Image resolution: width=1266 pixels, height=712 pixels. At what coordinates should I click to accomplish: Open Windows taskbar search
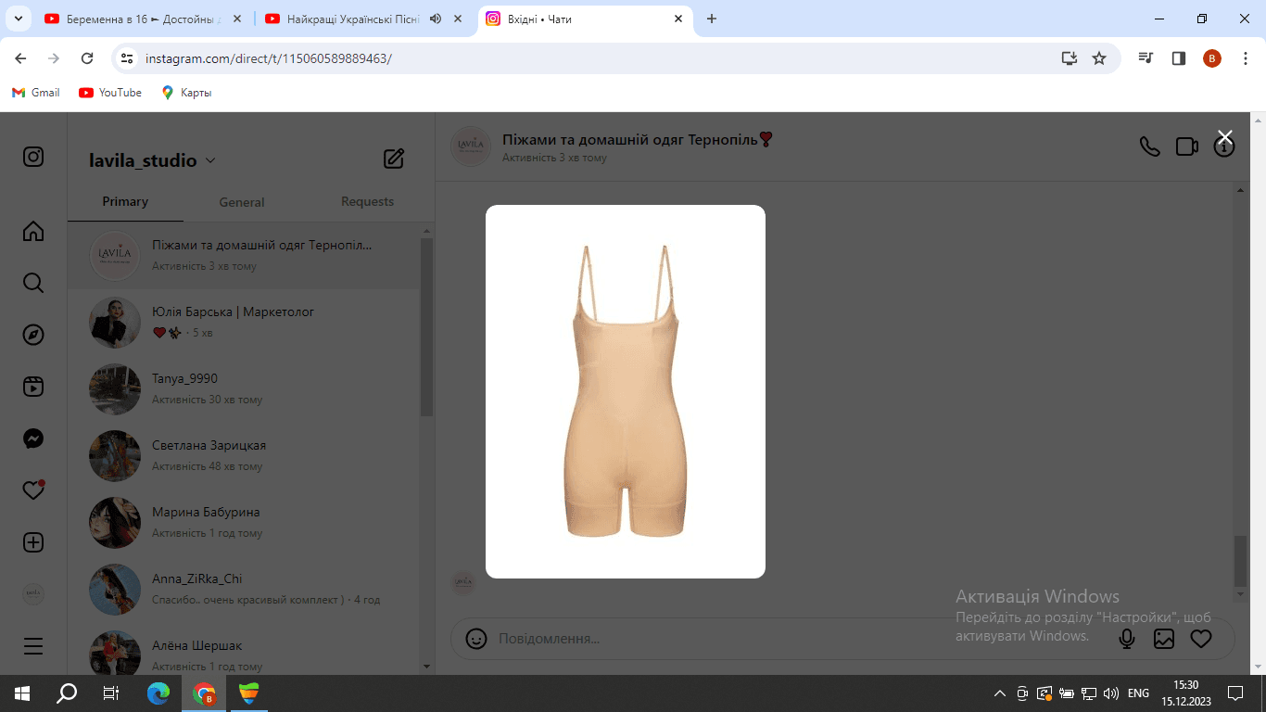click(x=67, y=693)
